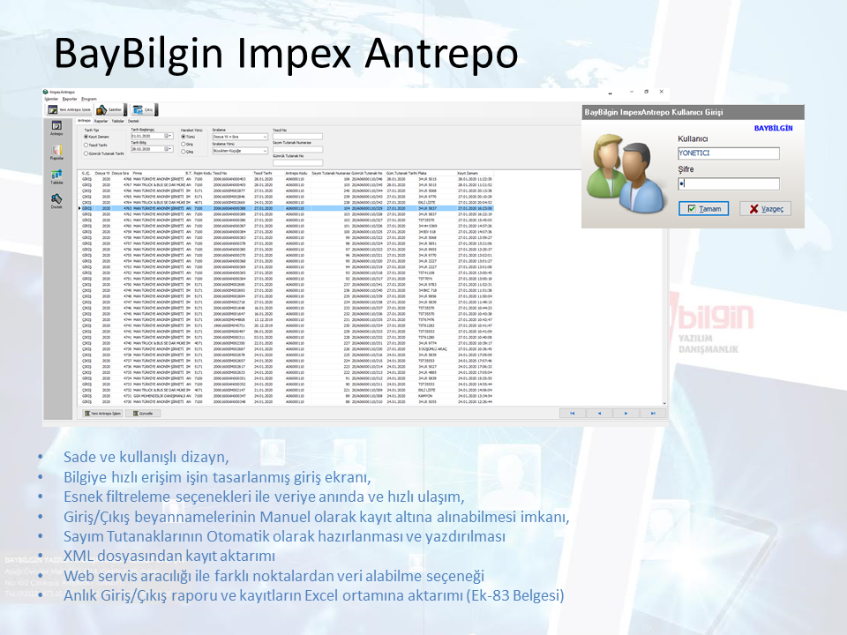
Task: Expand the Sıralama Yönü dropdown
Action: pyautogui.click(x=265, y=151)
